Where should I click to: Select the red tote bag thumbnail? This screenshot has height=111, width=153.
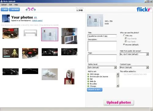point(69,76)
